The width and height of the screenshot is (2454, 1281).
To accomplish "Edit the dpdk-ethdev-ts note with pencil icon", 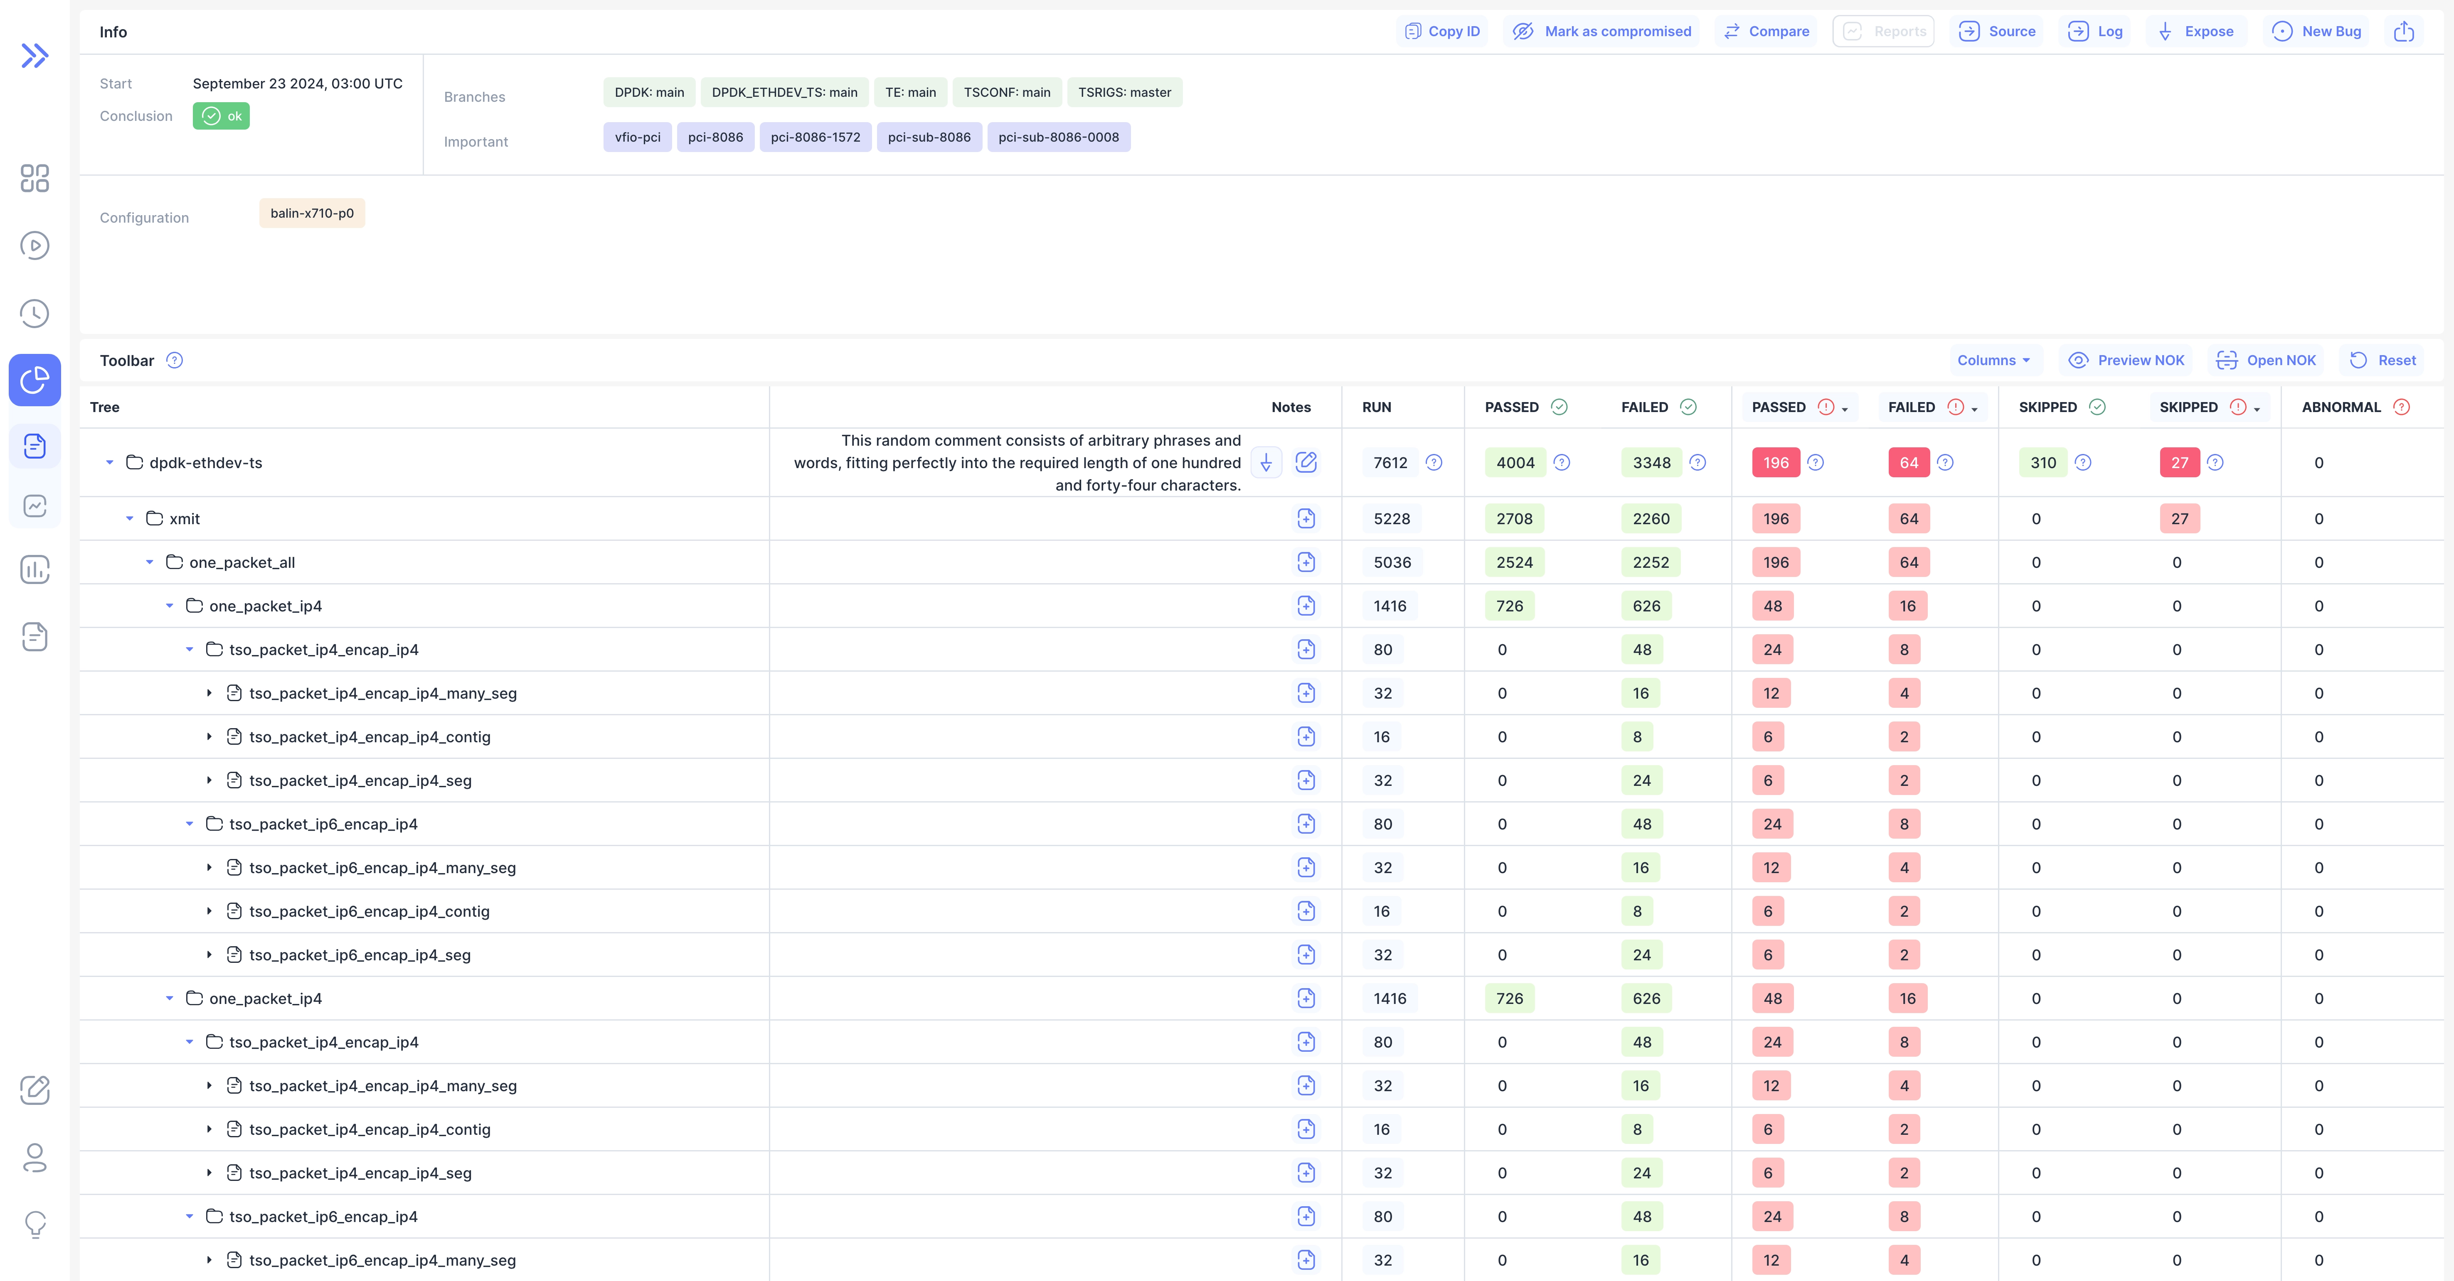I will [x=1306, y=463].
